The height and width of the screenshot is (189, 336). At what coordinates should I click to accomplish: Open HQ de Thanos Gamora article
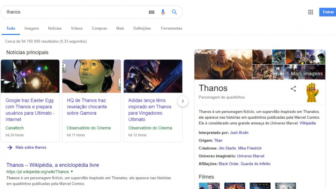coord(87,107)
